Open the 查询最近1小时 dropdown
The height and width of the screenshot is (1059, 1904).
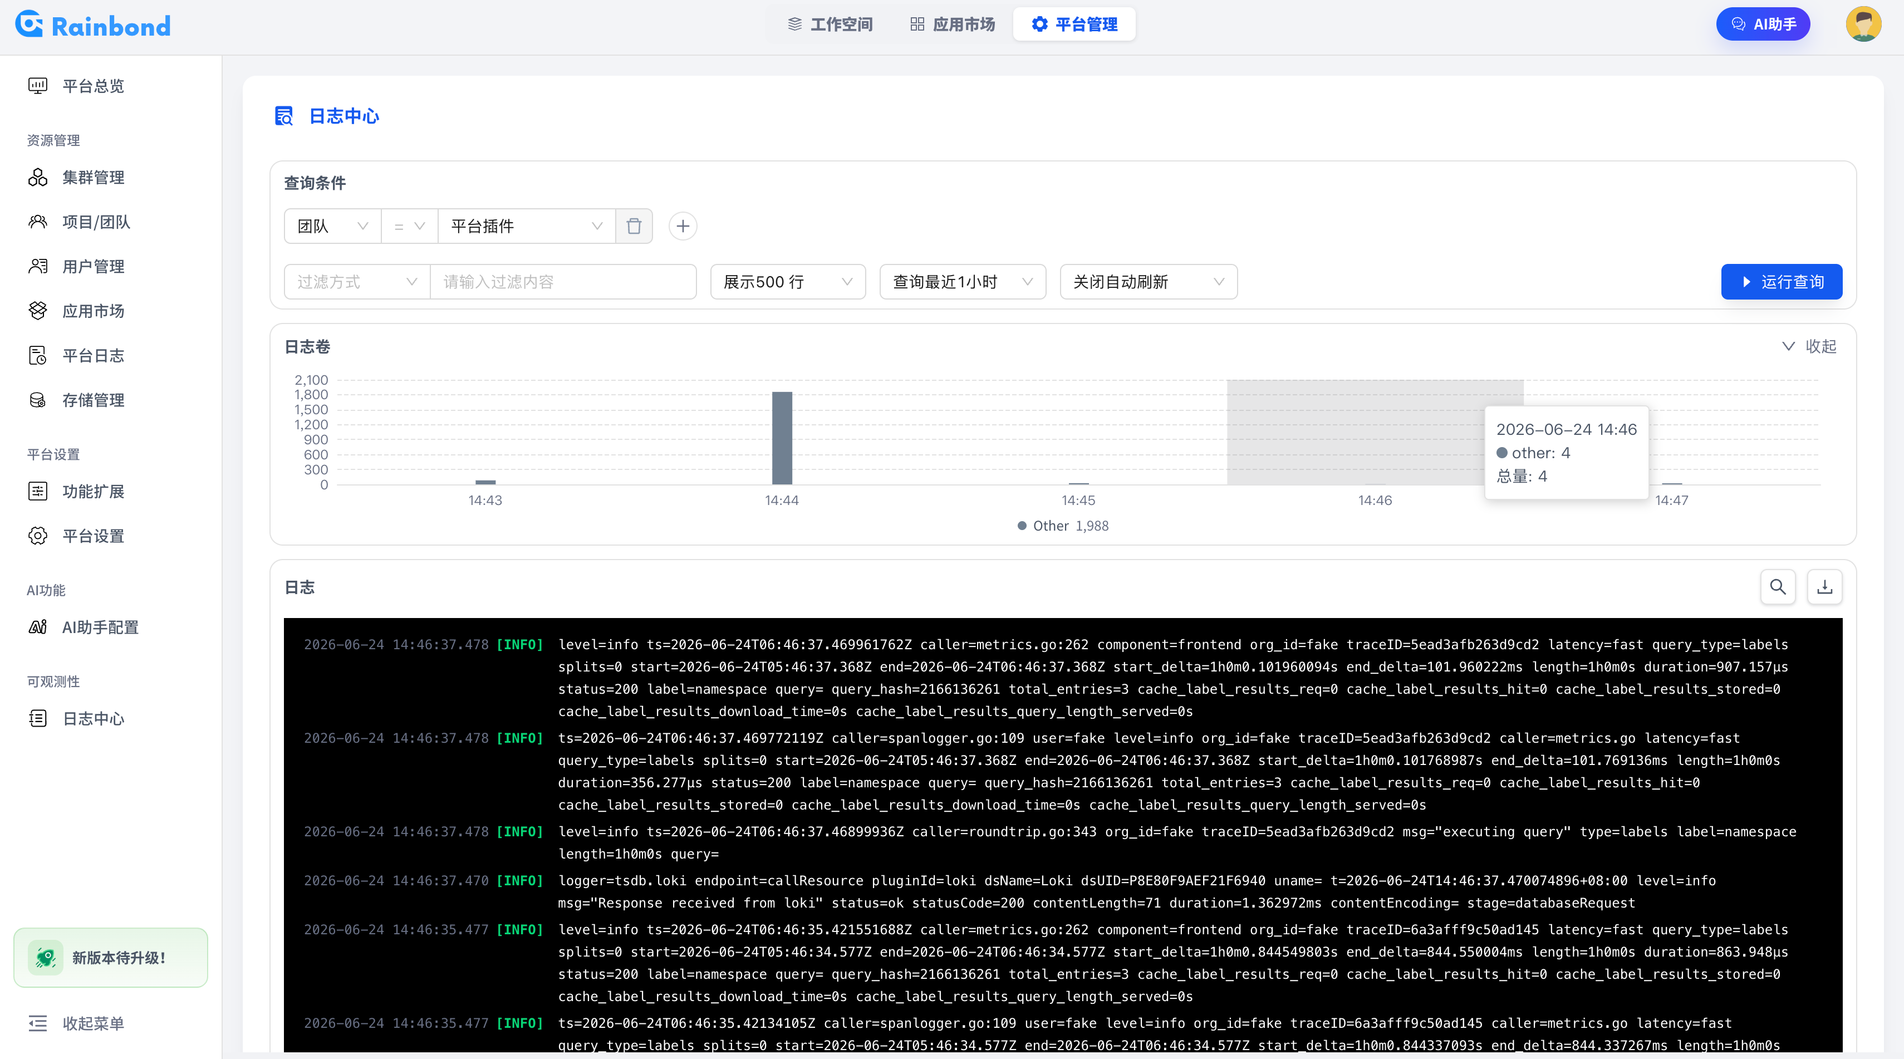[963, 282]
